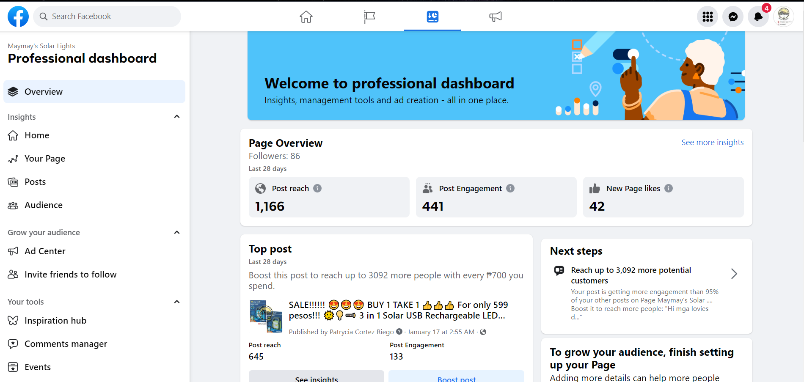Screen dimensions: 804x382
Task: Open the nine-dot apps menu
Action: coord(708,16)
